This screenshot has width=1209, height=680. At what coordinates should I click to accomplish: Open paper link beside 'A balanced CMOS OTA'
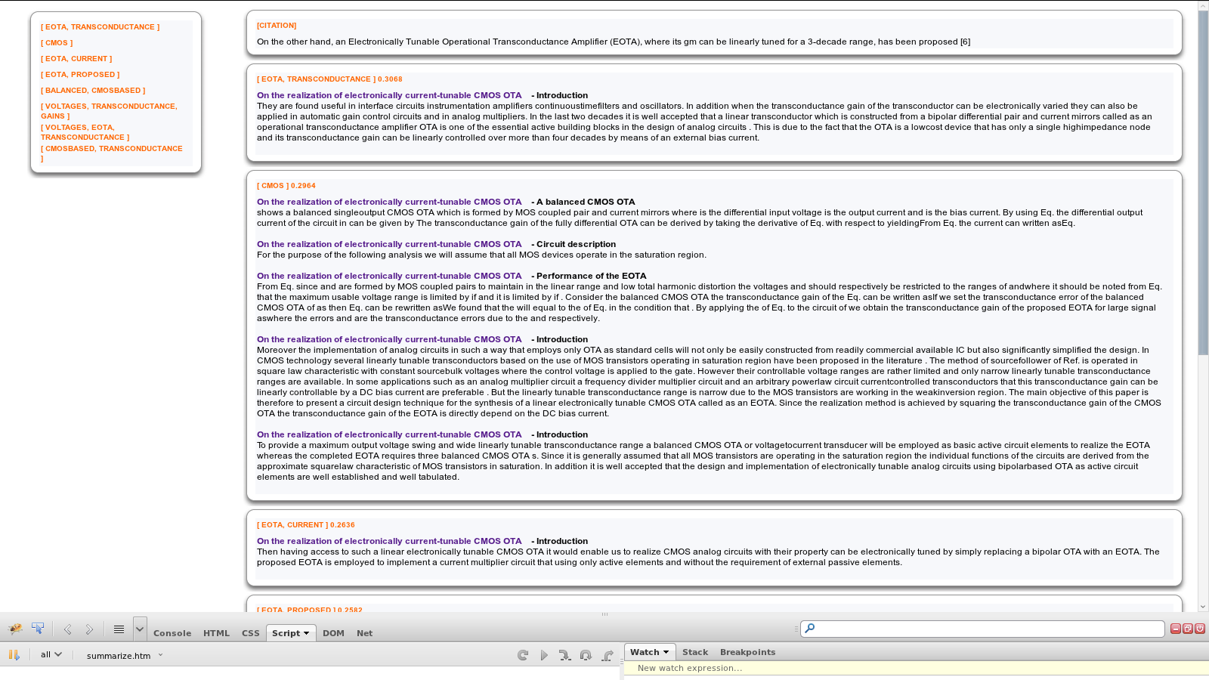[389, 202]
